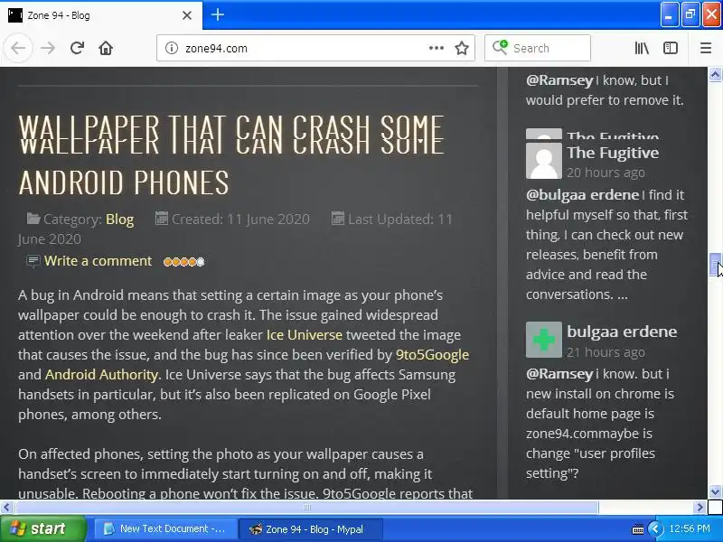723x542 pixels.
Task: Select the Zone 94 - Blog tab
Action: [101, 15]
